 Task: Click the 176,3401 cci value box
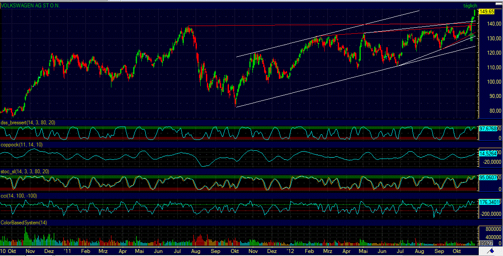click(x=490, y=202)
